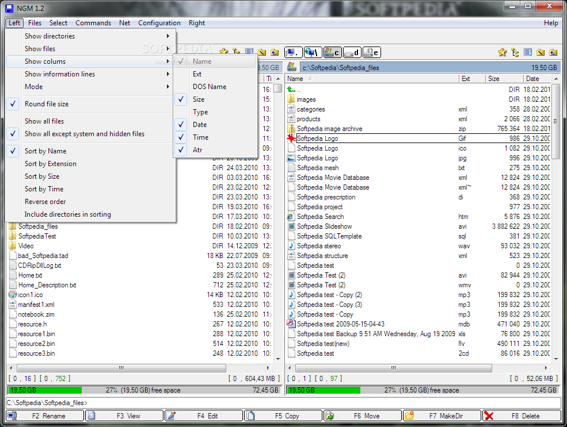Open the Show colums submenu
Viewport: 567px width, 427px height.
coord(89,61)
